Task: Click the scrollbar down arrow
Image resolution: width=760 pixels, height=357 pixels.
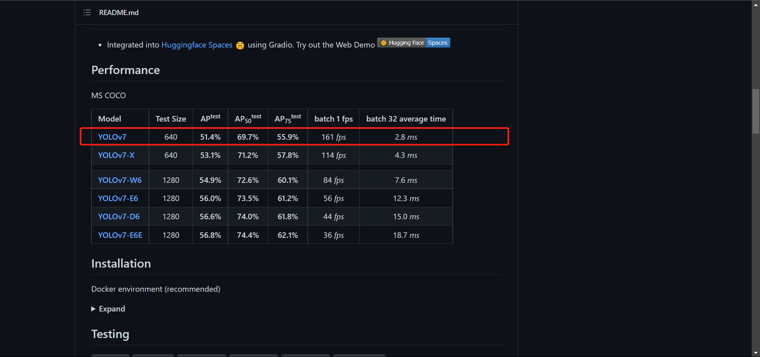Action: pyautogui.click(x=756, y=353)
